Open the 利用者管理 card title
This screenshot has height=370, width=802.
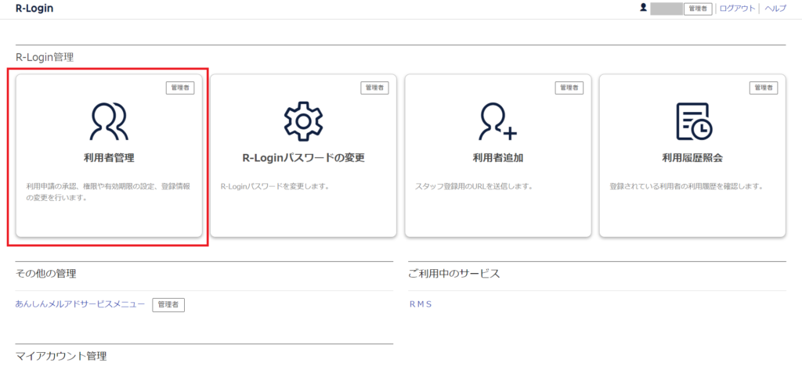coord(109,158)
